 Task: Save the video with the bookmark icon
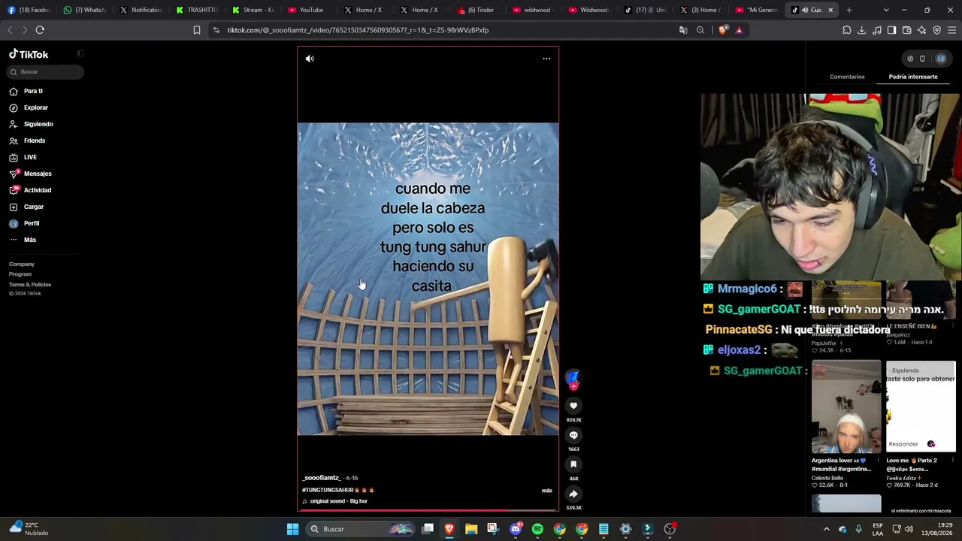(573, 464)
